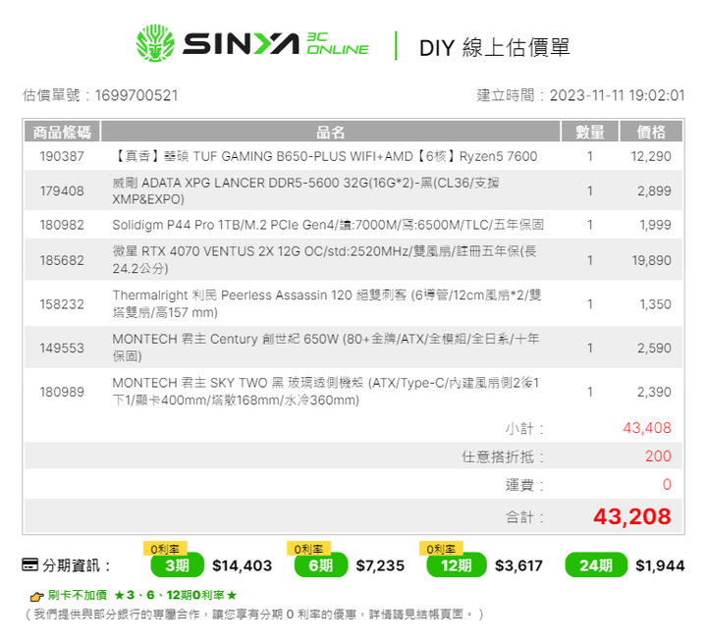Click the SINYA green lion logo
Screen dimensions: 707x643
(x=155, y=43)
